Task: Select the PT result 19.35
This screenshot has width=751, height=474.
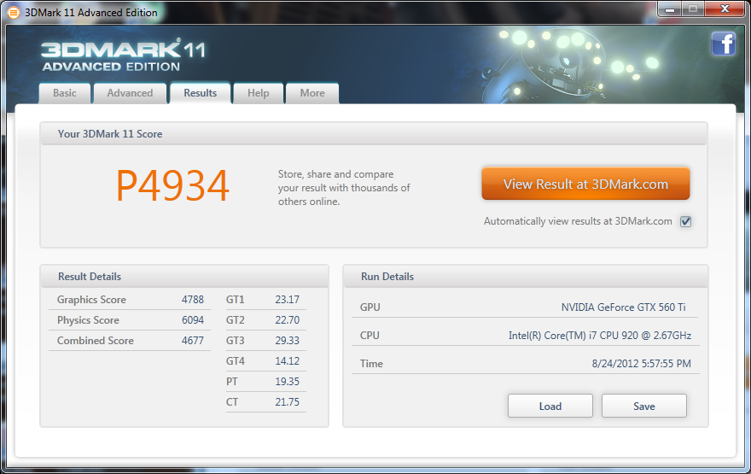Action: click(x=287, y=382)
